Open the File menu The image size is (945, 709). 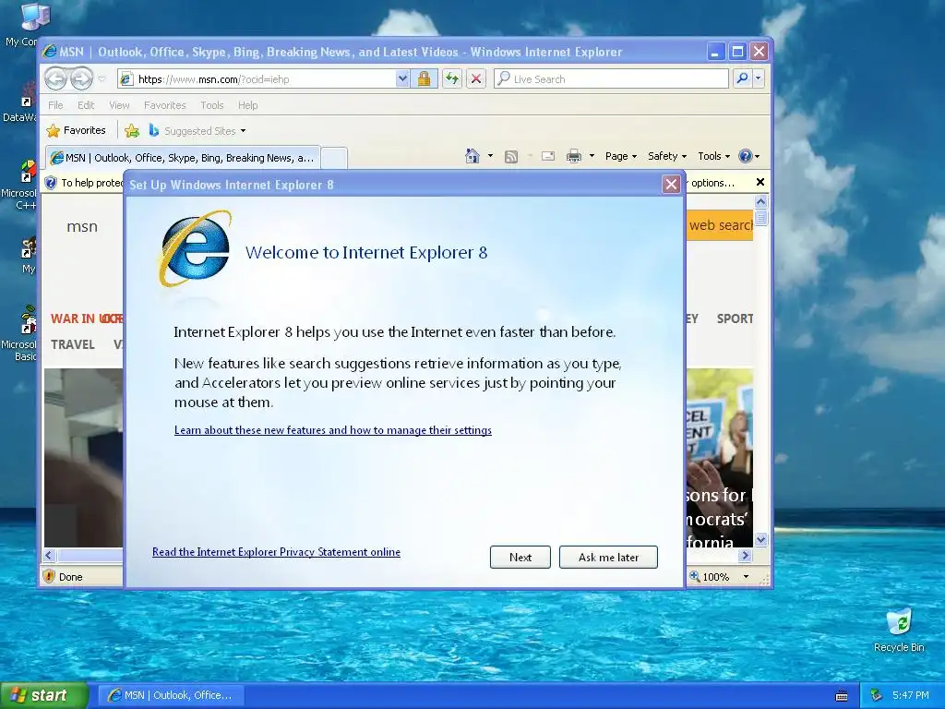[55, 105]
